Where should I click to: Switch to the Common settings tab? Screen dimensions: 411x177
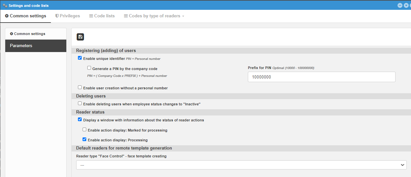[26, 16]
